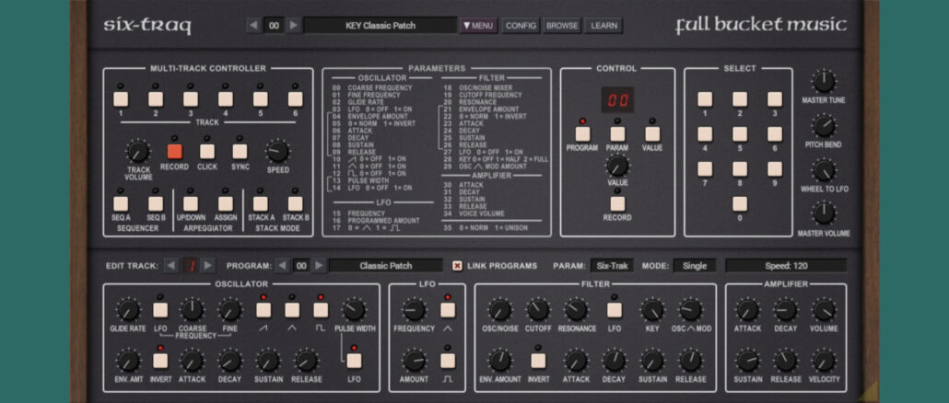Click the WHEEL TO LFO knob
The width and height of the screenshot is (949, 403).
(x=824, y=170)
